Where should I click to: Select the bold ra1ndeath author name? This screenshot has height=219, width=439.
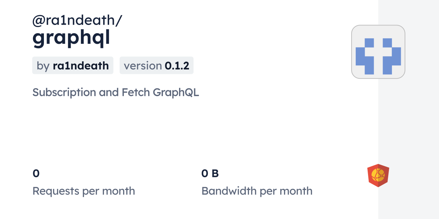point(81,65)
